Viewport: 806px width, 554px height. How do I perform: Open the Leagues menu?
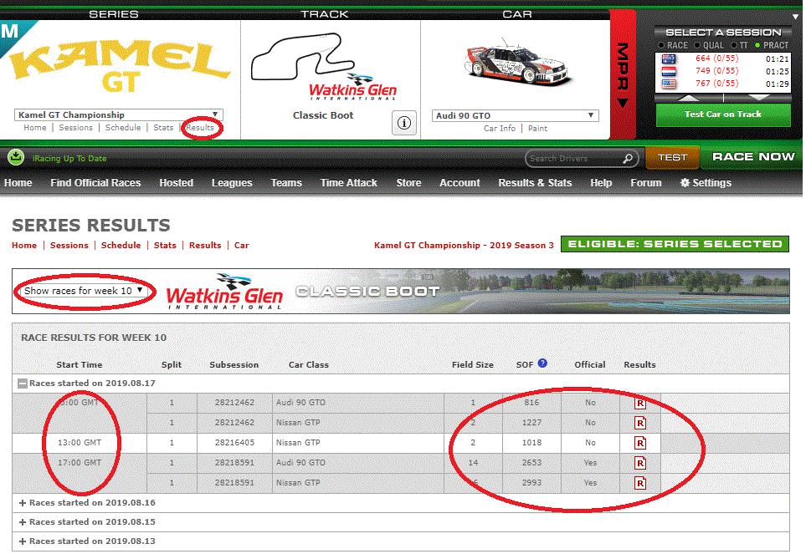(232, 183)
